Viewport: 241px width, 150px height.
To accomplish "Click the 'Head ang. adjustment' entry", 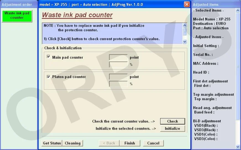I will pyautogui.click(x=213, y=108).
